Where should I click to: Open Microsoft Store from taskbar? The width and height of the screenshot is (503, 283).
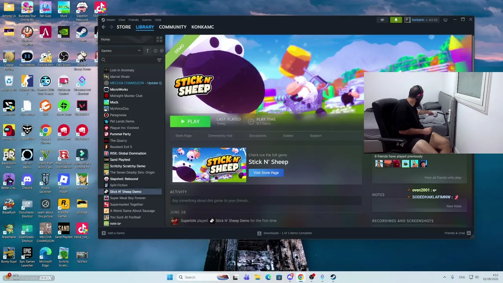[279, 277]
